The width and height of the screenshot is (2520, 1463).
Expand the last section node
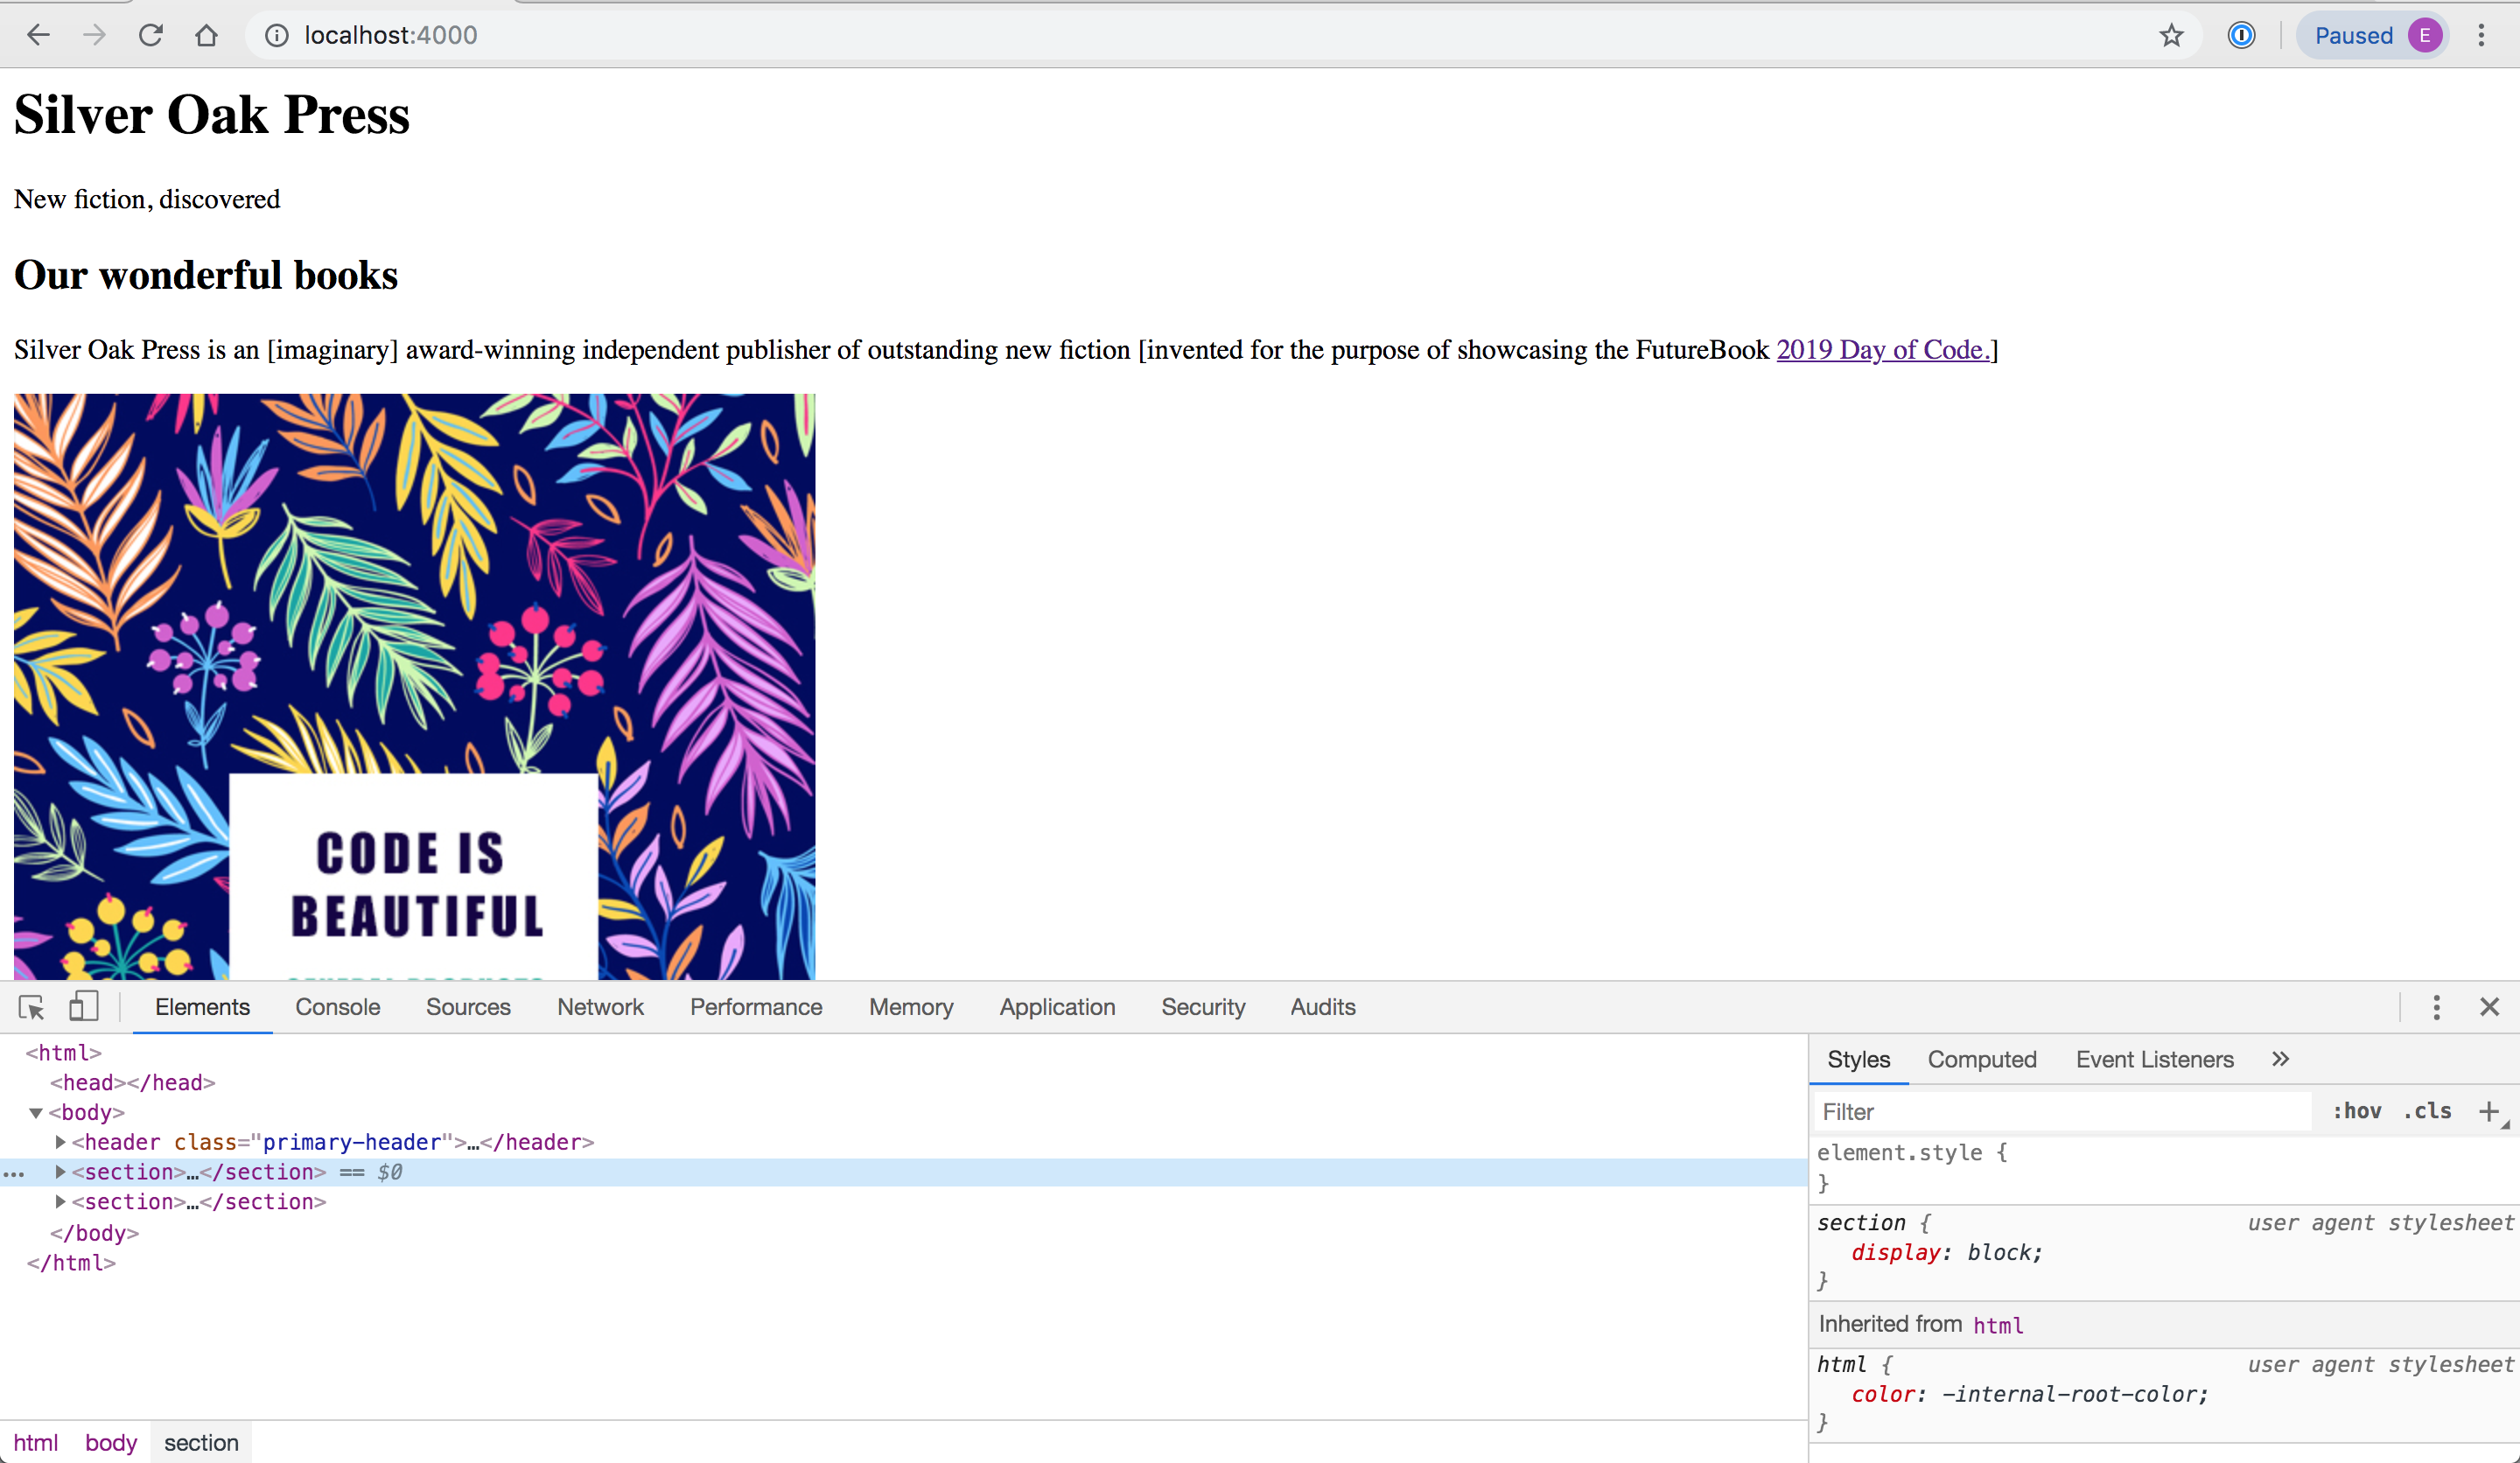pyautogui.click(x=60, y=1202)
